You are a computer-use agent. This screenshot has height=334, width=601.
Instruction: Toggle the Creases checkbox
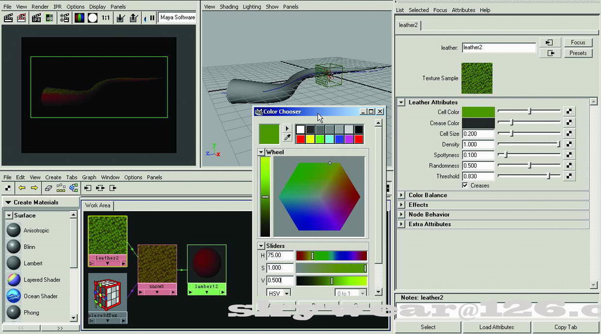[465, 185]
